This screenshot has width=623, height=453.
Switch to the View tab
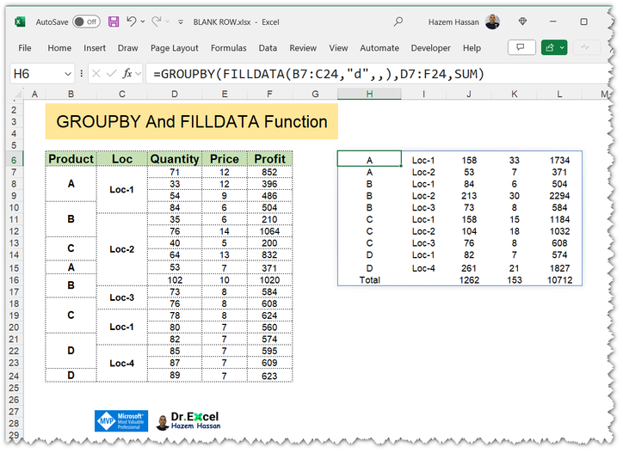(x=338, y=48)
